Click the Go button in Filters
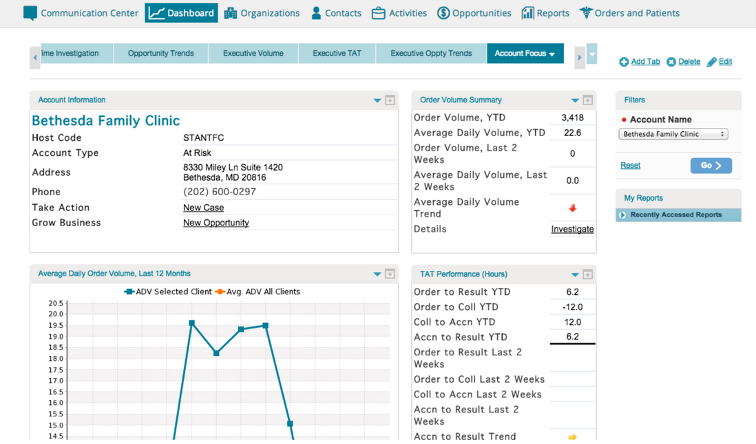The height and width of the screenshot is (444, 756). point(711,166)
